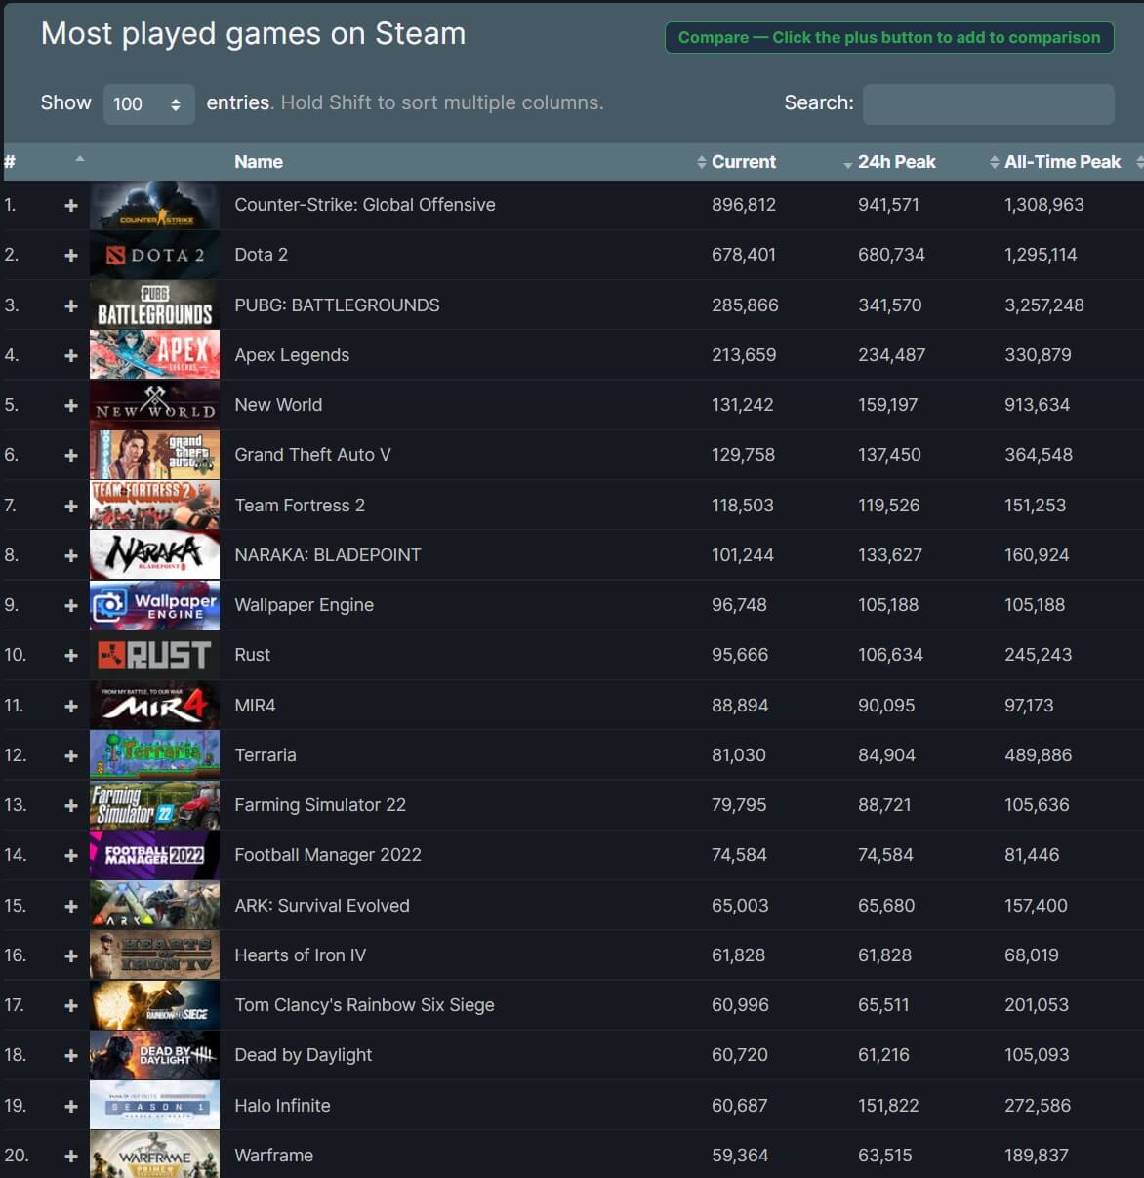Open the Dota 2 game thumbnail
Screen dimensions: 1144x1178
click(154, 255)
